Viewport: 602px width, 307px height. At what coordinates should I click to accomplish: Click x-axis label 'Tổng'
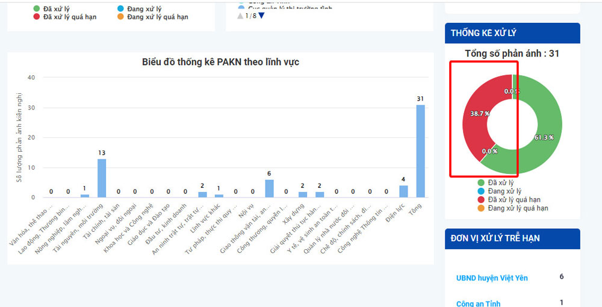click(415, 209)
